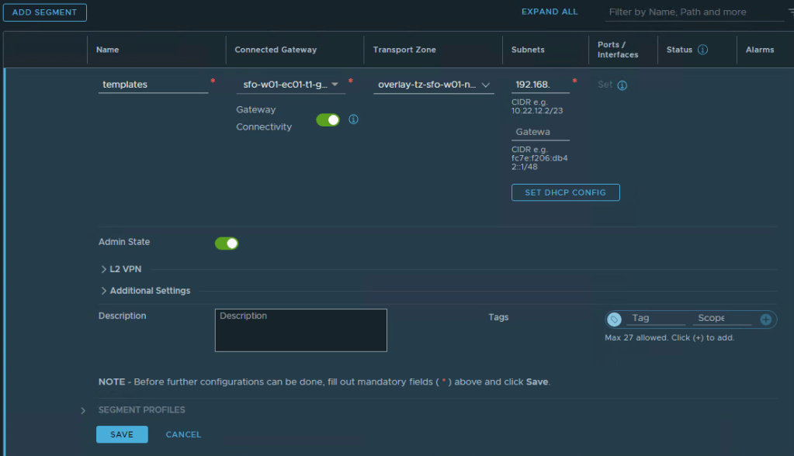Toggle Gateway Connectivity switch

tap(328, 119)
